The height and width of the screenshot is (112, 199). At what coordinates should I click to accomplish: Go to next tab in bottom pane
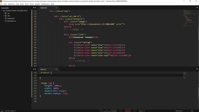click(x=35, y=69)
